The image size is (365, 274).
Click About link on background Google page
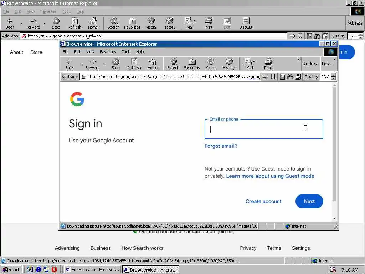tap(16, 52)
